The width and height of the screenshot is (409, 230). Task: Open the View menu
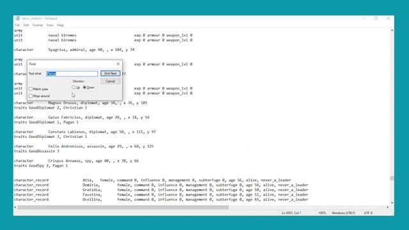(x=50, y=26)
